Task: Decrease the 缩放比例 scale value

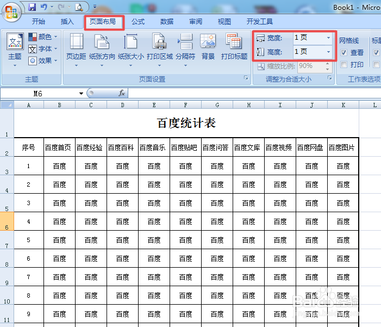Action: [328, 69]
